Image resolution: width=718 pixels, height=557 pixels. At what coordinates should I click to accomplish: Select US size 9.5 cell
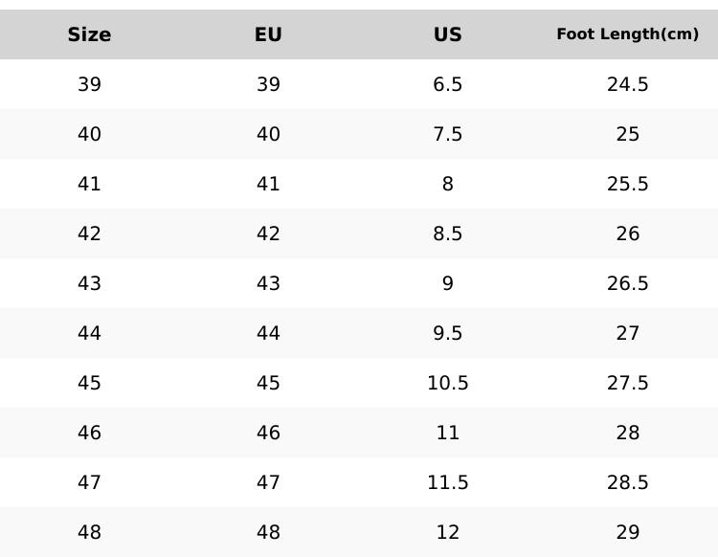(447, 333)
